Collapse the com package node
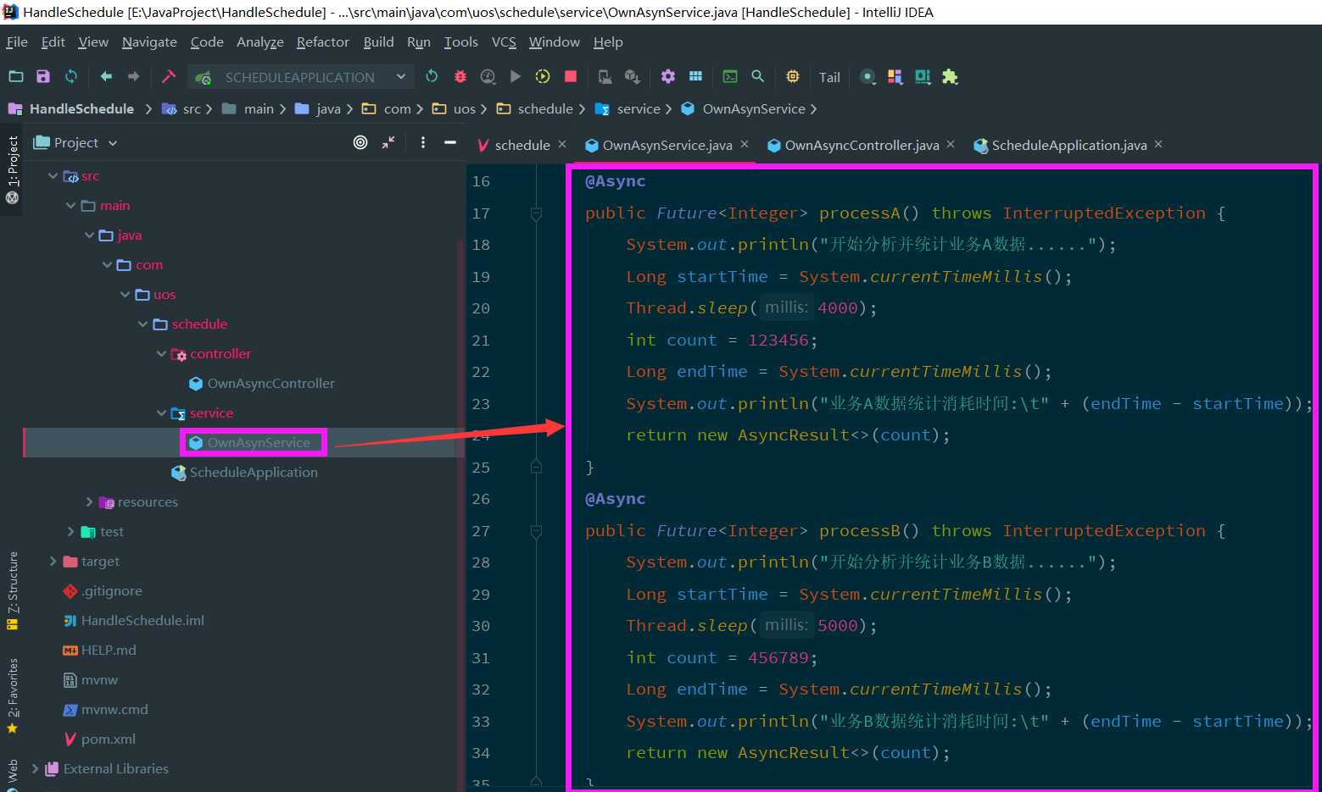This screenshot has height=792, width=1322. pyautogui.click(x=107, y=265)
